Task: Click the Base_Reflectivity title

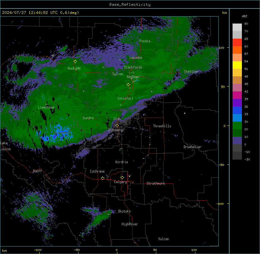Action: point(130,5)
